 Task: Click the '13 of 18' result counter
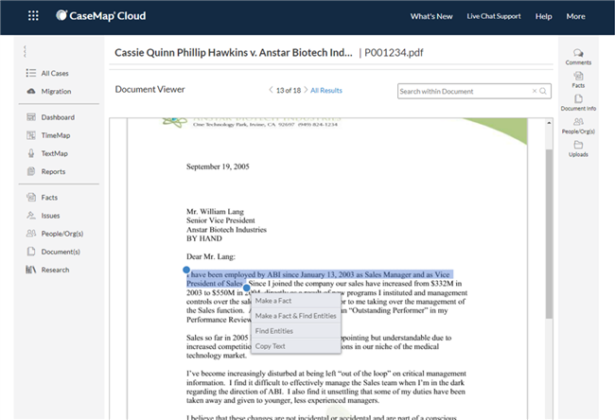pos(289,90)
